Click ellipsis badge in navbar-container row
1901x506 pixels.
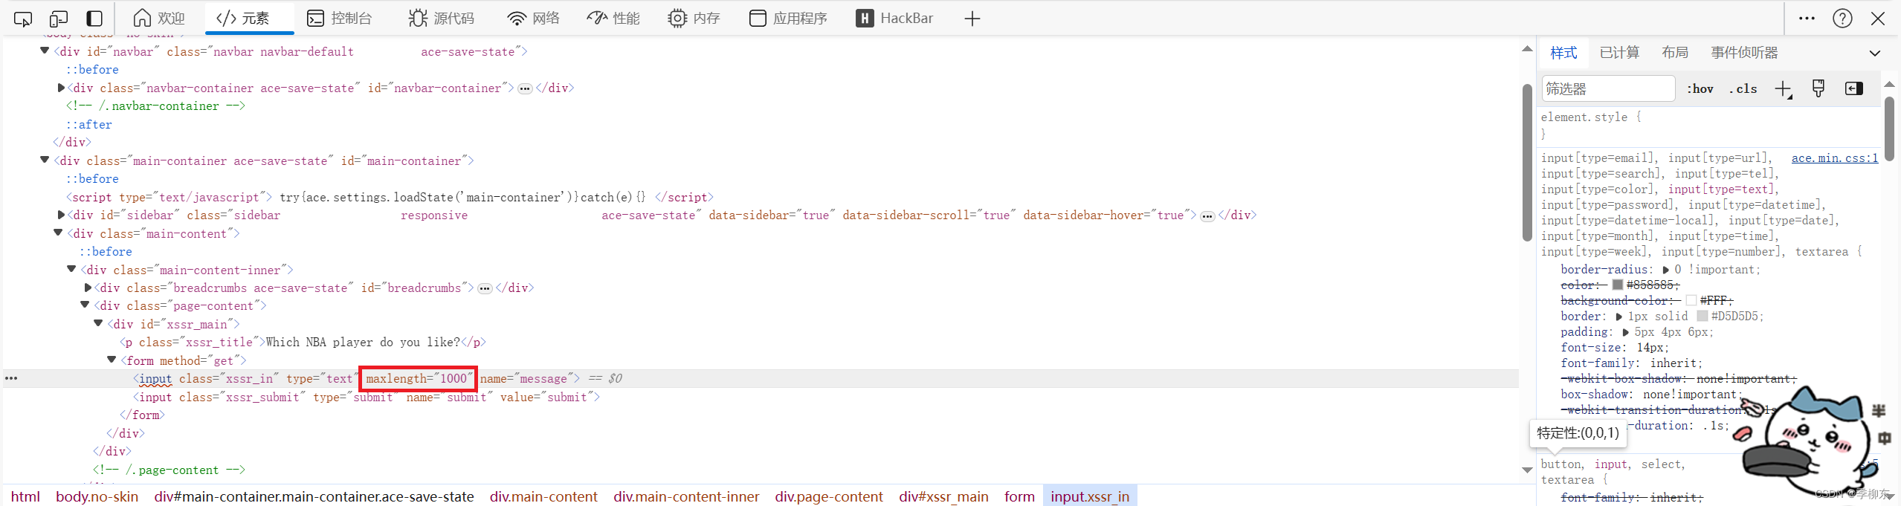(x=525, y=89)
